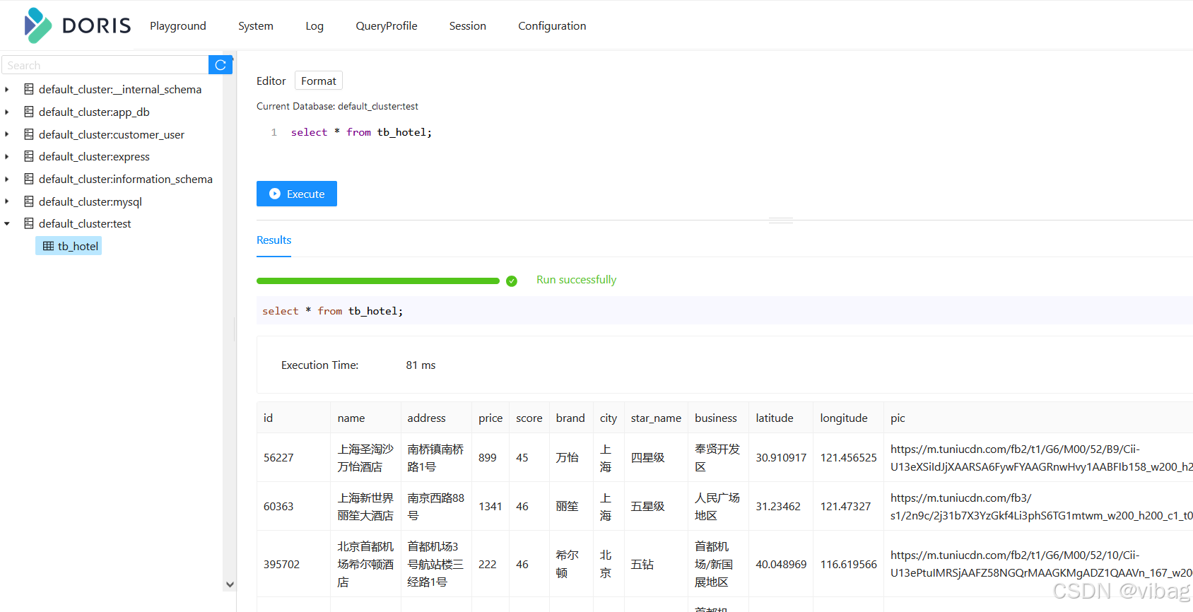This screenshot has height=612, width=1193.
Task: Click the database icon of default_cluster:express
Action: click(29, 156)
